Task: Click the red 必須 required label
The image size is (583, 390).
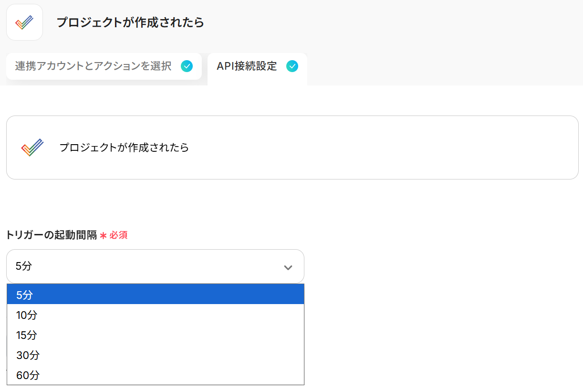Action: 118,235
